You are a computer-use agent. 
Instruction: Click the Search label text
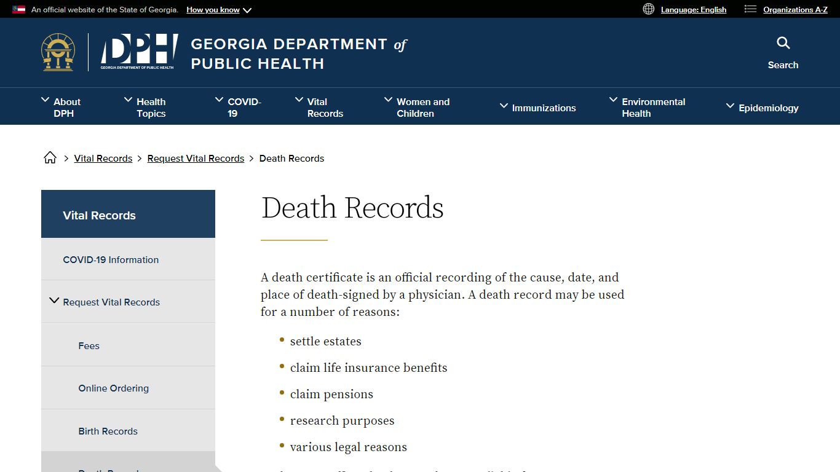pos(783,65)
